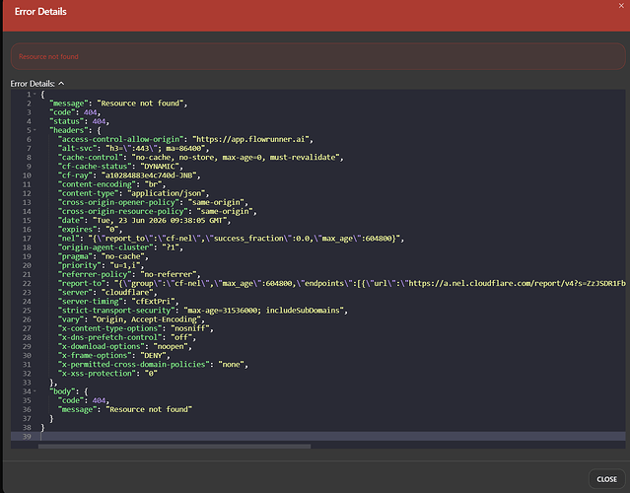Fold the "headers" object at line 5
This screenshot has height=493, width=630.
point(35,130)
